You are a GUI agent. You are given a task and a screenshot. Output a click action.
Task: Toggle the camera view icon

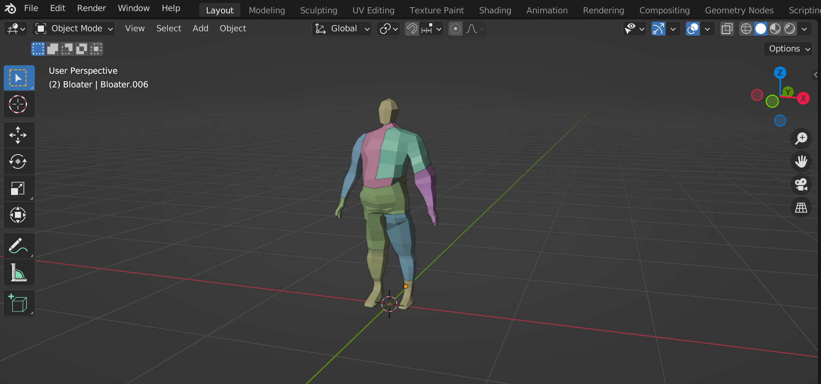pos(801,185)
